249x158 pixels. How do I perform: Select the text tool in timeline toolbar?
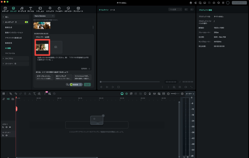click(x=34, y=93)
